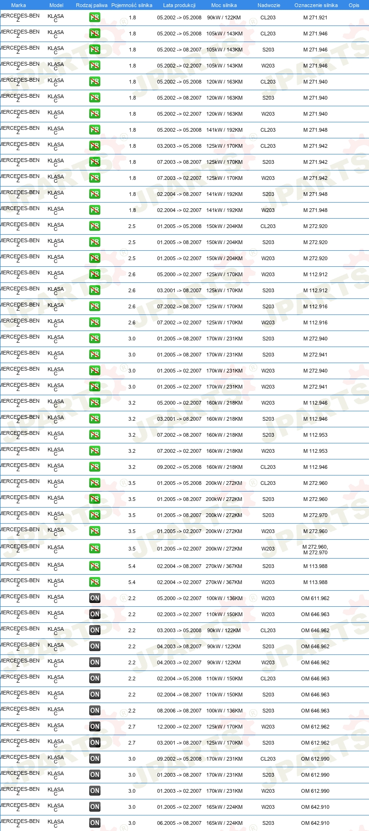Select the cell reading M 272.960, M 272.970

coord(315,550)
